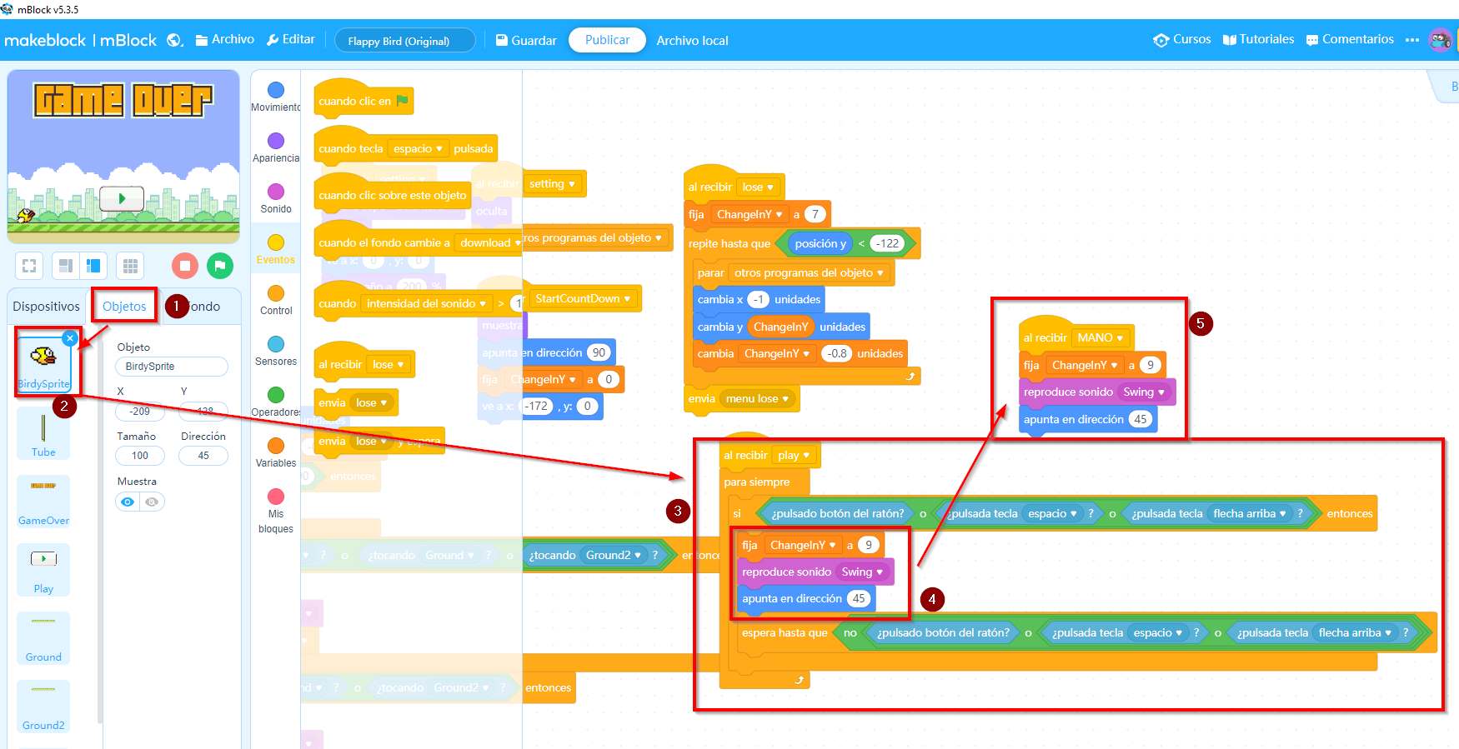Open the Sensores blocks category
The width and height of the screenshot is (1459, 749).
276,351
